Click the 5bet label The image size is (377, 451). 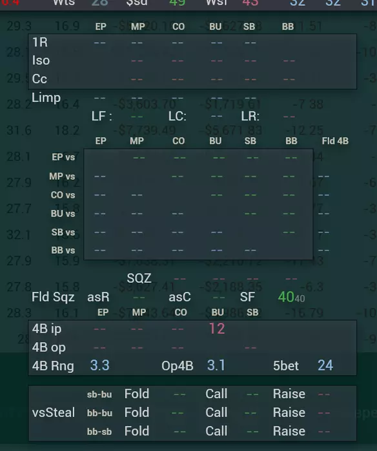coord(286,366)
